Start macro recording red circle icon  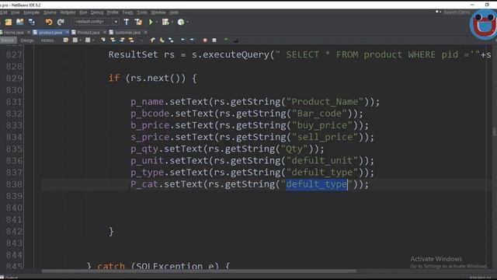point(205,40)
